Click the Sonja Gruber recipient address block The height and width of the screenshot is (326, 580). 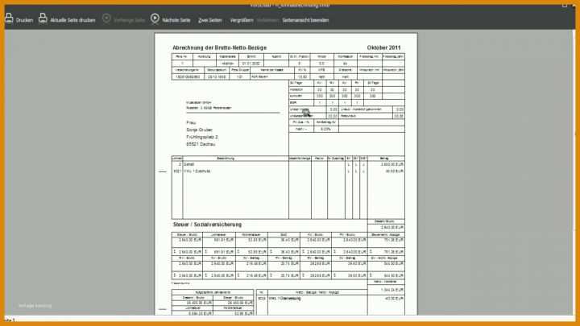(202, 134)
